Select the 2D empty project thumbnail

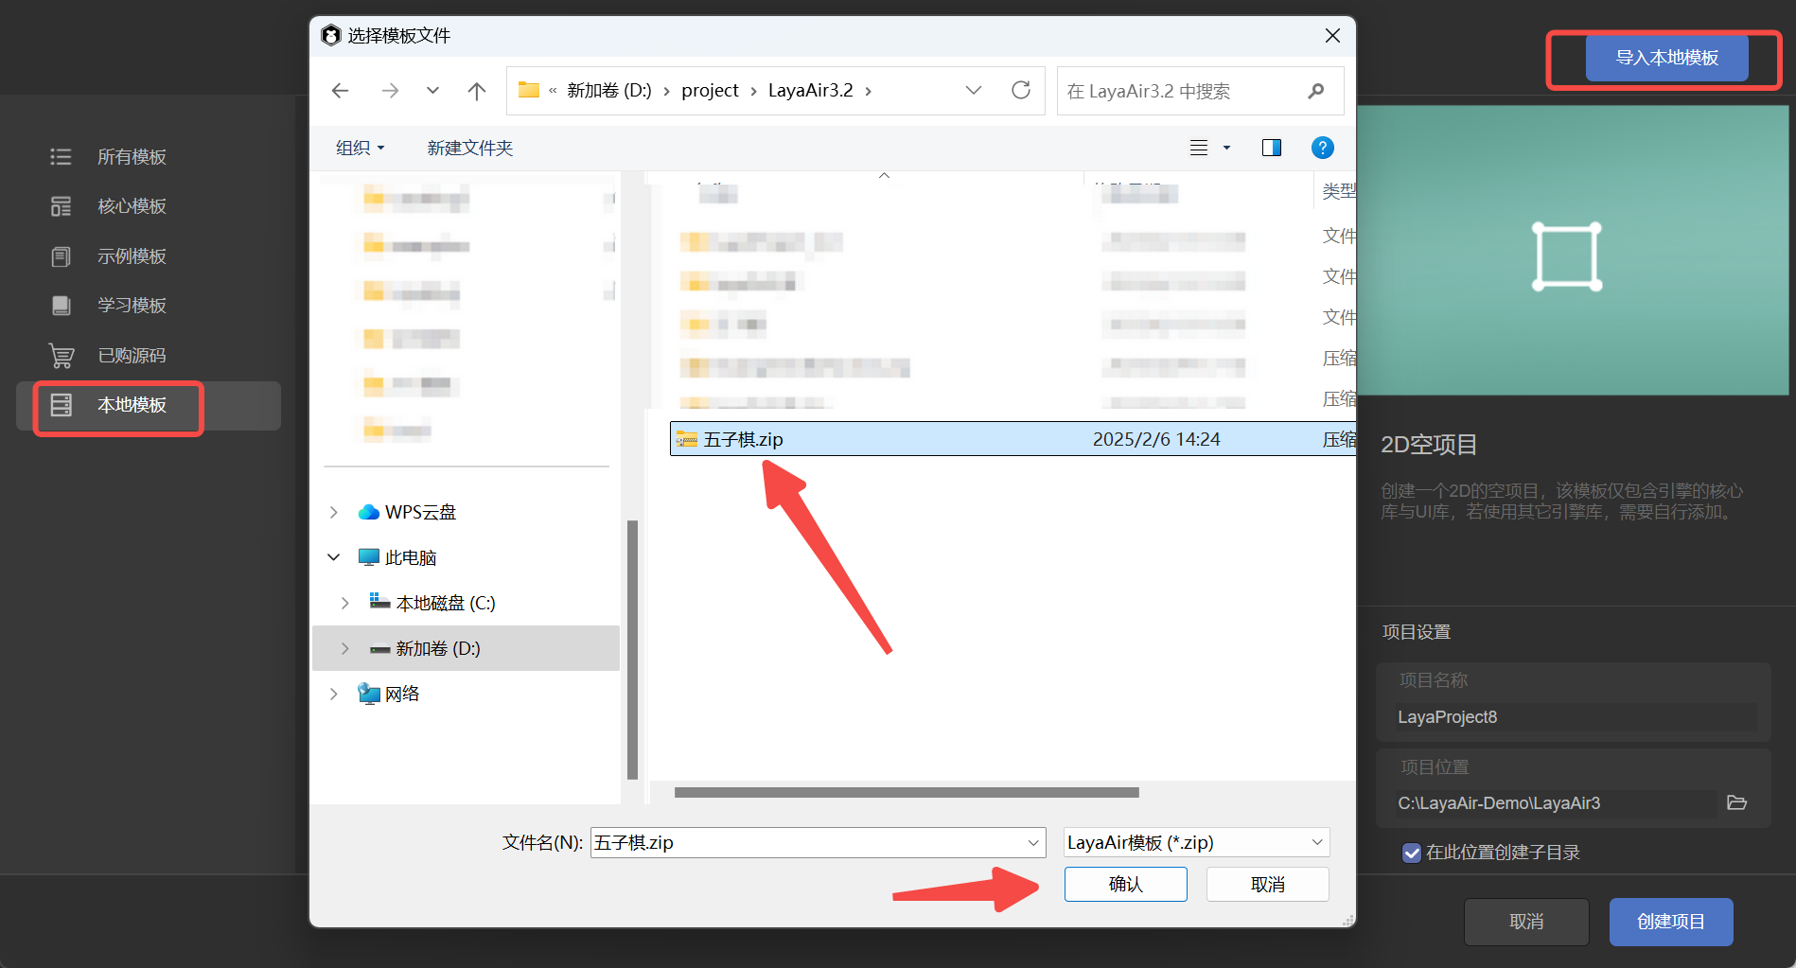pos(1572,251)
